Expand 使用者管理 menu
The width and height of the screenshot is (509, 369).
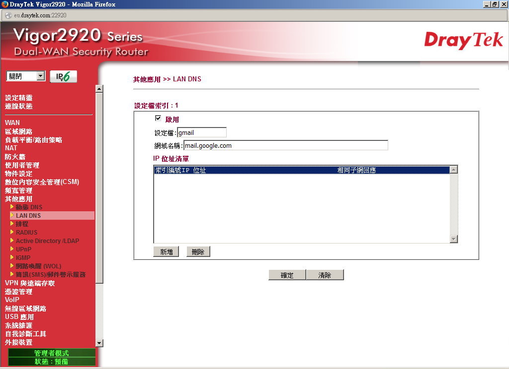click(22, 165)
